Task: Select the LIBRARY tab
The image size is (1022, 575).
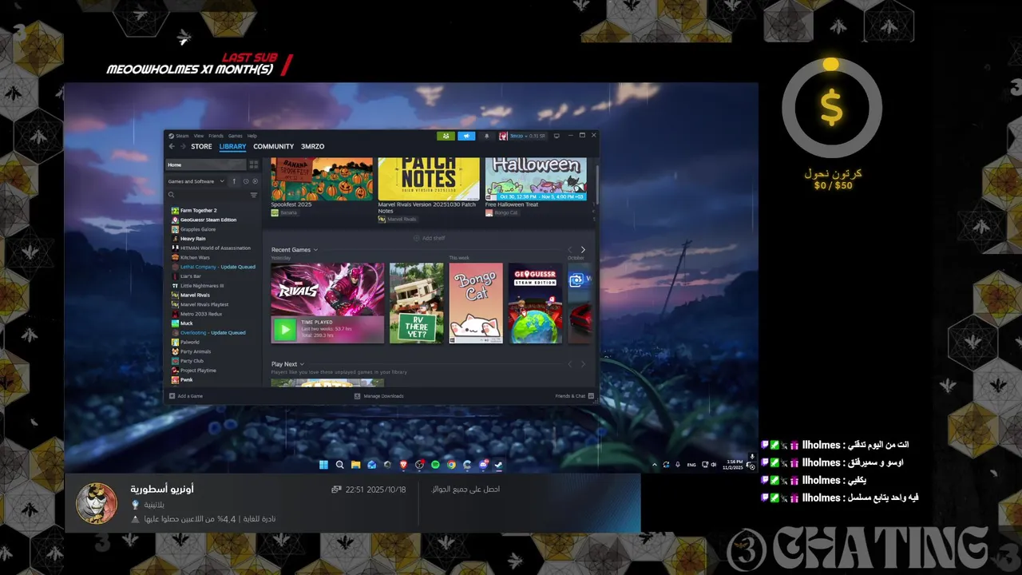Action: 232,147
